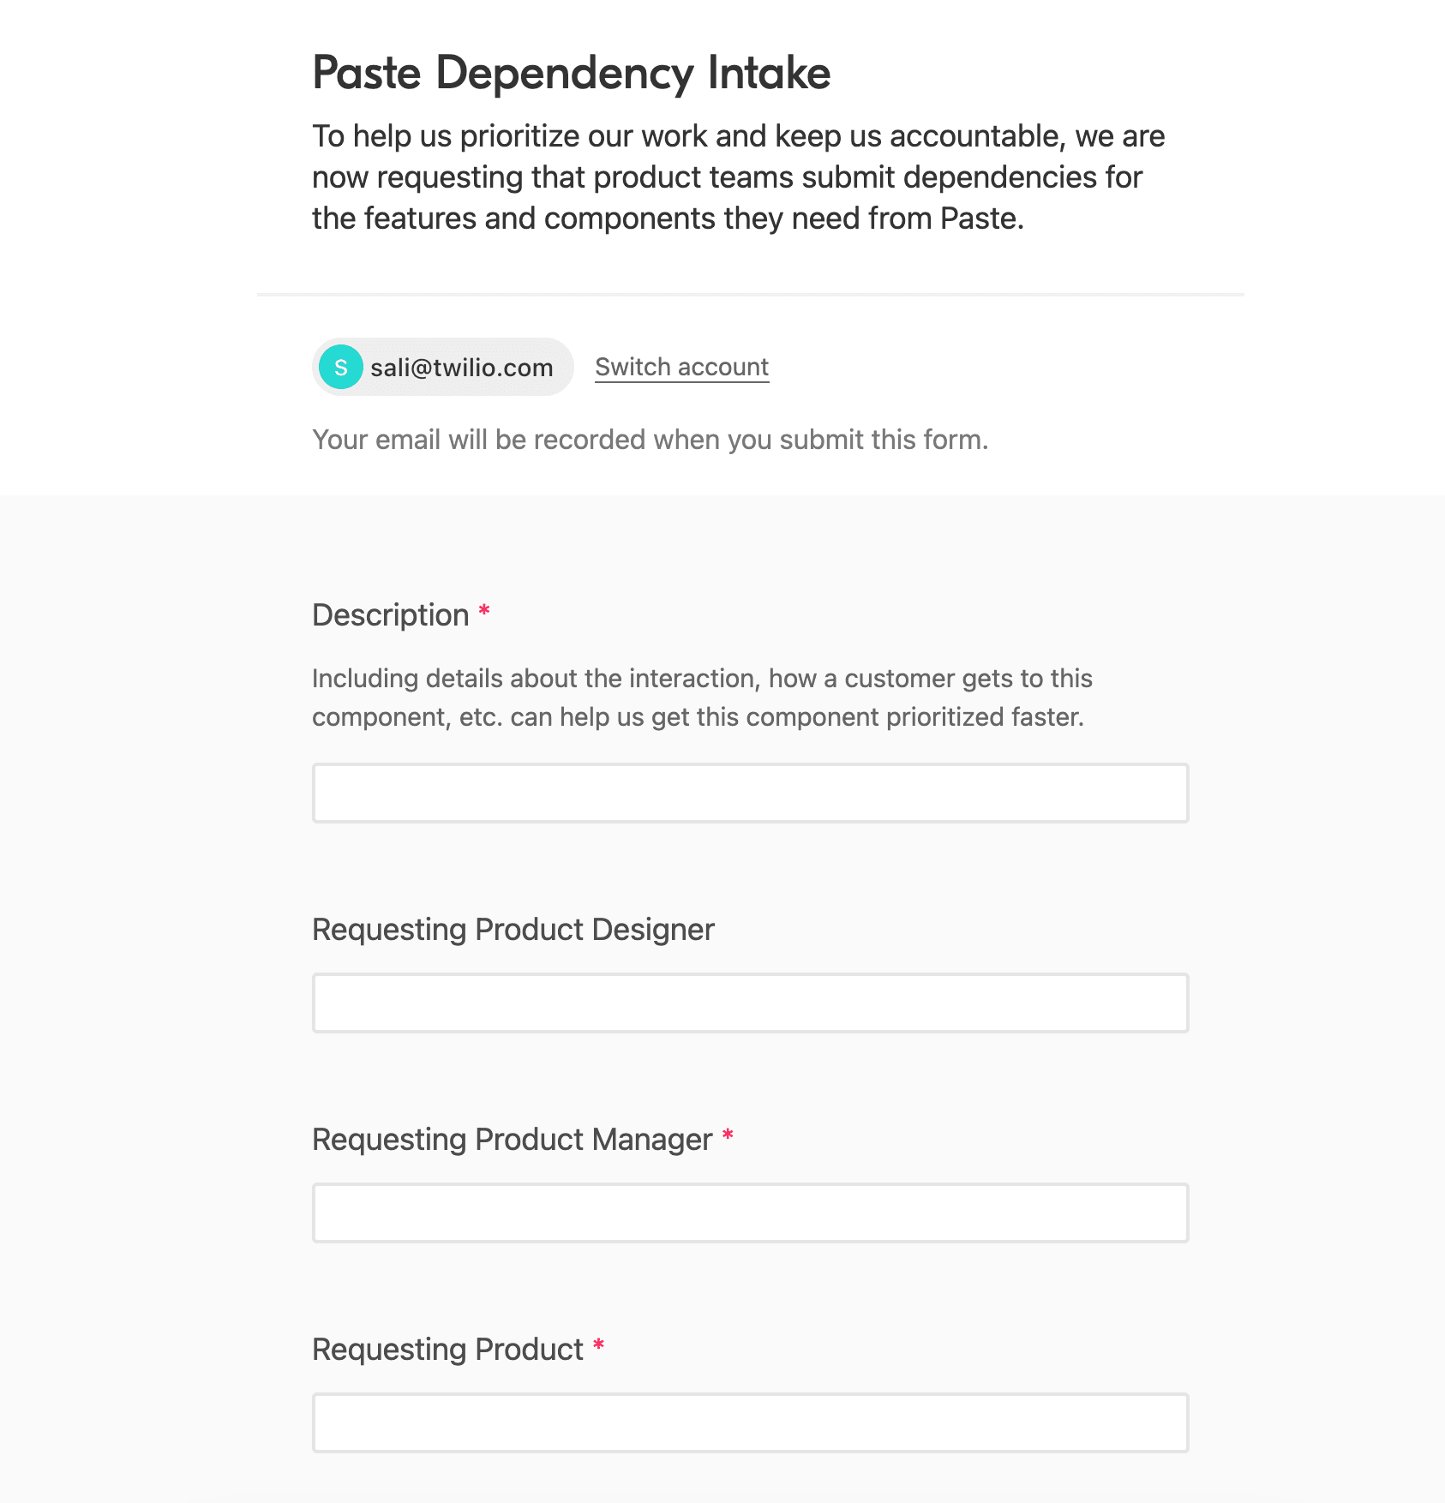Viewport: 1445px width, 1503px height.
Task: Click the red asterisk beside Description
Action: [x=484, y=611]
